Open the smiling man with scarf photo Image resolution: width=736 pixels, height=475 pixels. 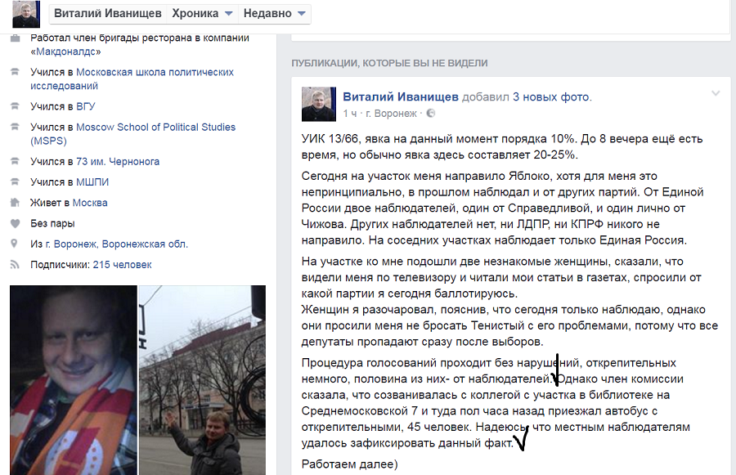click(x=74, y=380)
